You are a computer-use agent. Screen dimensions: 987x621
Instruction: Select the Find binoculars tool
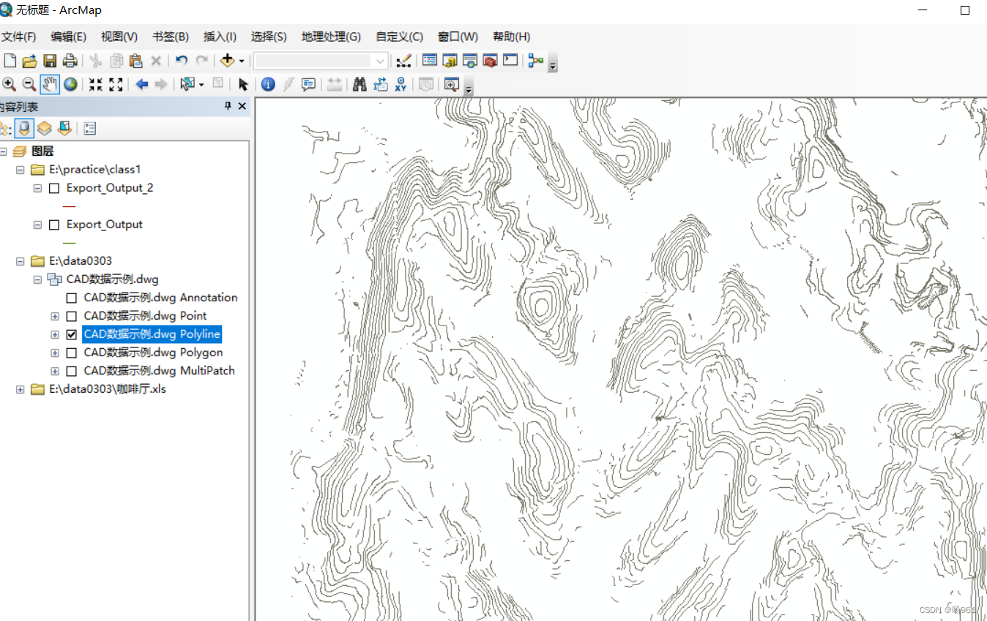pyautogui.click(x=359, y=84)
